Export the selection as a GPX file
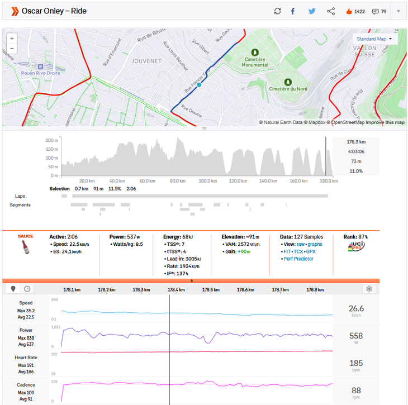408x405 pixels. pyautogui.click(x=311, y=251)
